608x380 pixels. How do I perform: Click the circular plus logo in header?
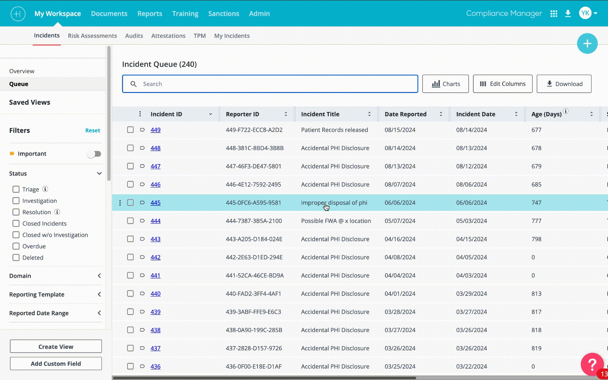coord(18,14)
